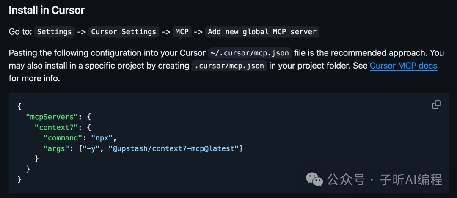
Task: Click the "~/.cursor/mcp.json" file path
Action: pyautogui.click(x=250, y=53)
